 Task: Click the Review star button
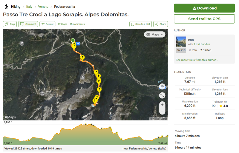point(47,24)
